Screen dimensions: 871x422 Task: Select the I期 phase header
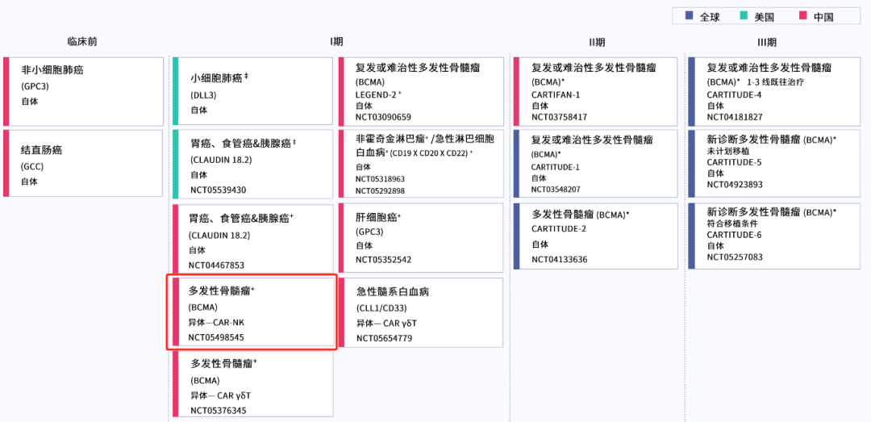[x=336, y=42]
